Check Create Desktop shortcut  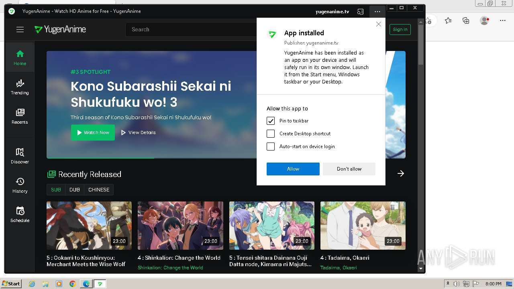(271, 134)
